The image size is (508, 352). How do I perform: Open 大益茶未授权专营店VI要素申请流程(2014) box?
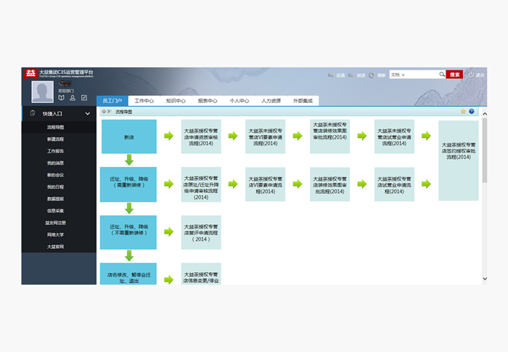pos(265,136)
